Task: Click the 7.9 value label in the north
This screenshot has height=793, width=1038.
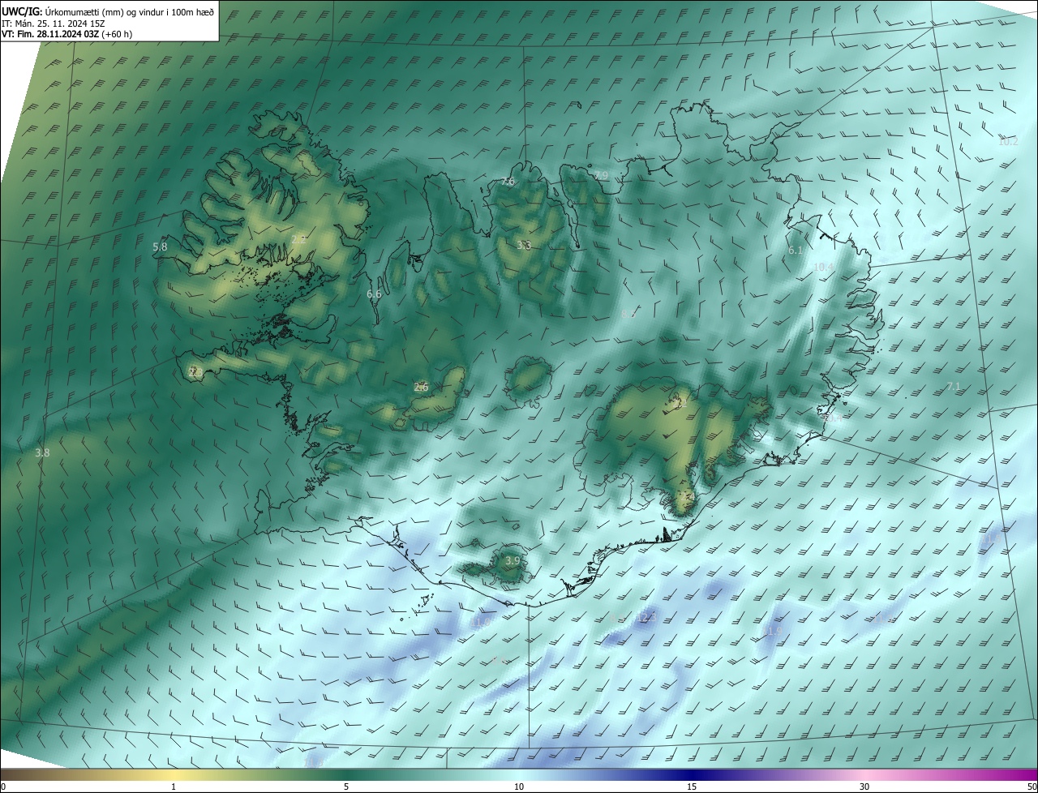Action: 601,176
